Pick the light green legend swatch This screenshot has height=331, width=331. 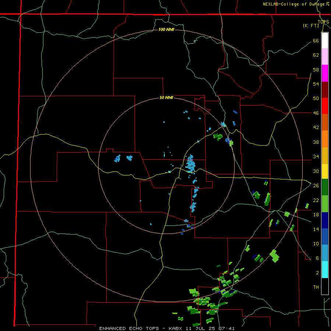[325, 204]
